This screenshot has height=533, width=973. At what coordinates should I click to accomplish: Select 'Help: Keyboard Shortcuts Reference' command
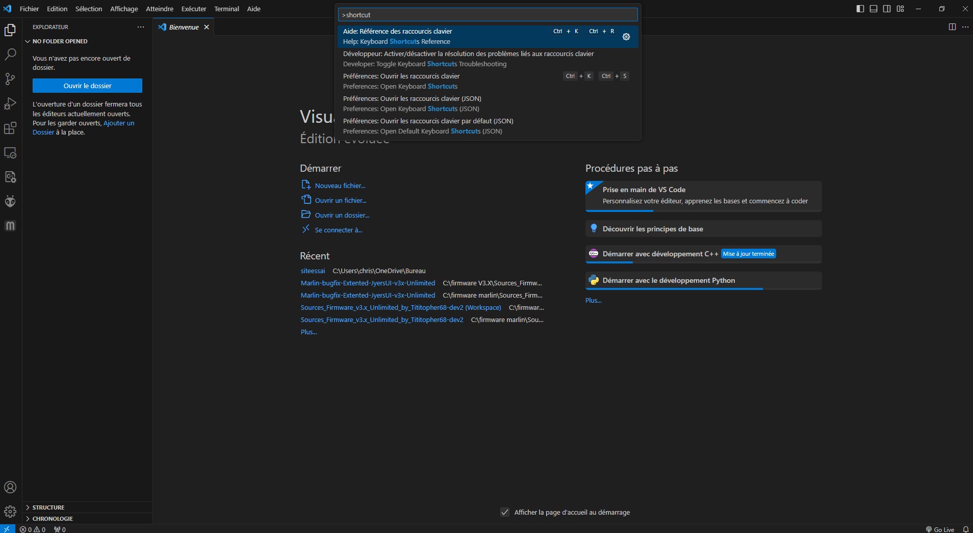[x=488, y=36]
